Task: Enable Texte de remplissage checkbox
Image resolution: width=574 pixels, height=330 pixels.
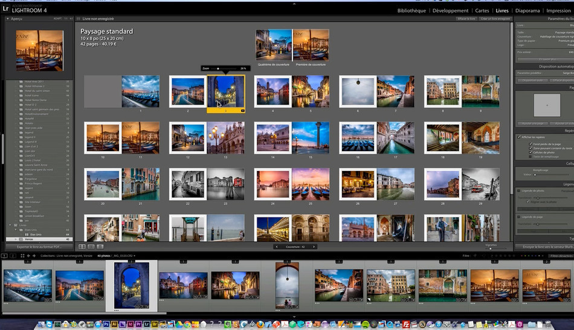Action: (x=530, y=157)
